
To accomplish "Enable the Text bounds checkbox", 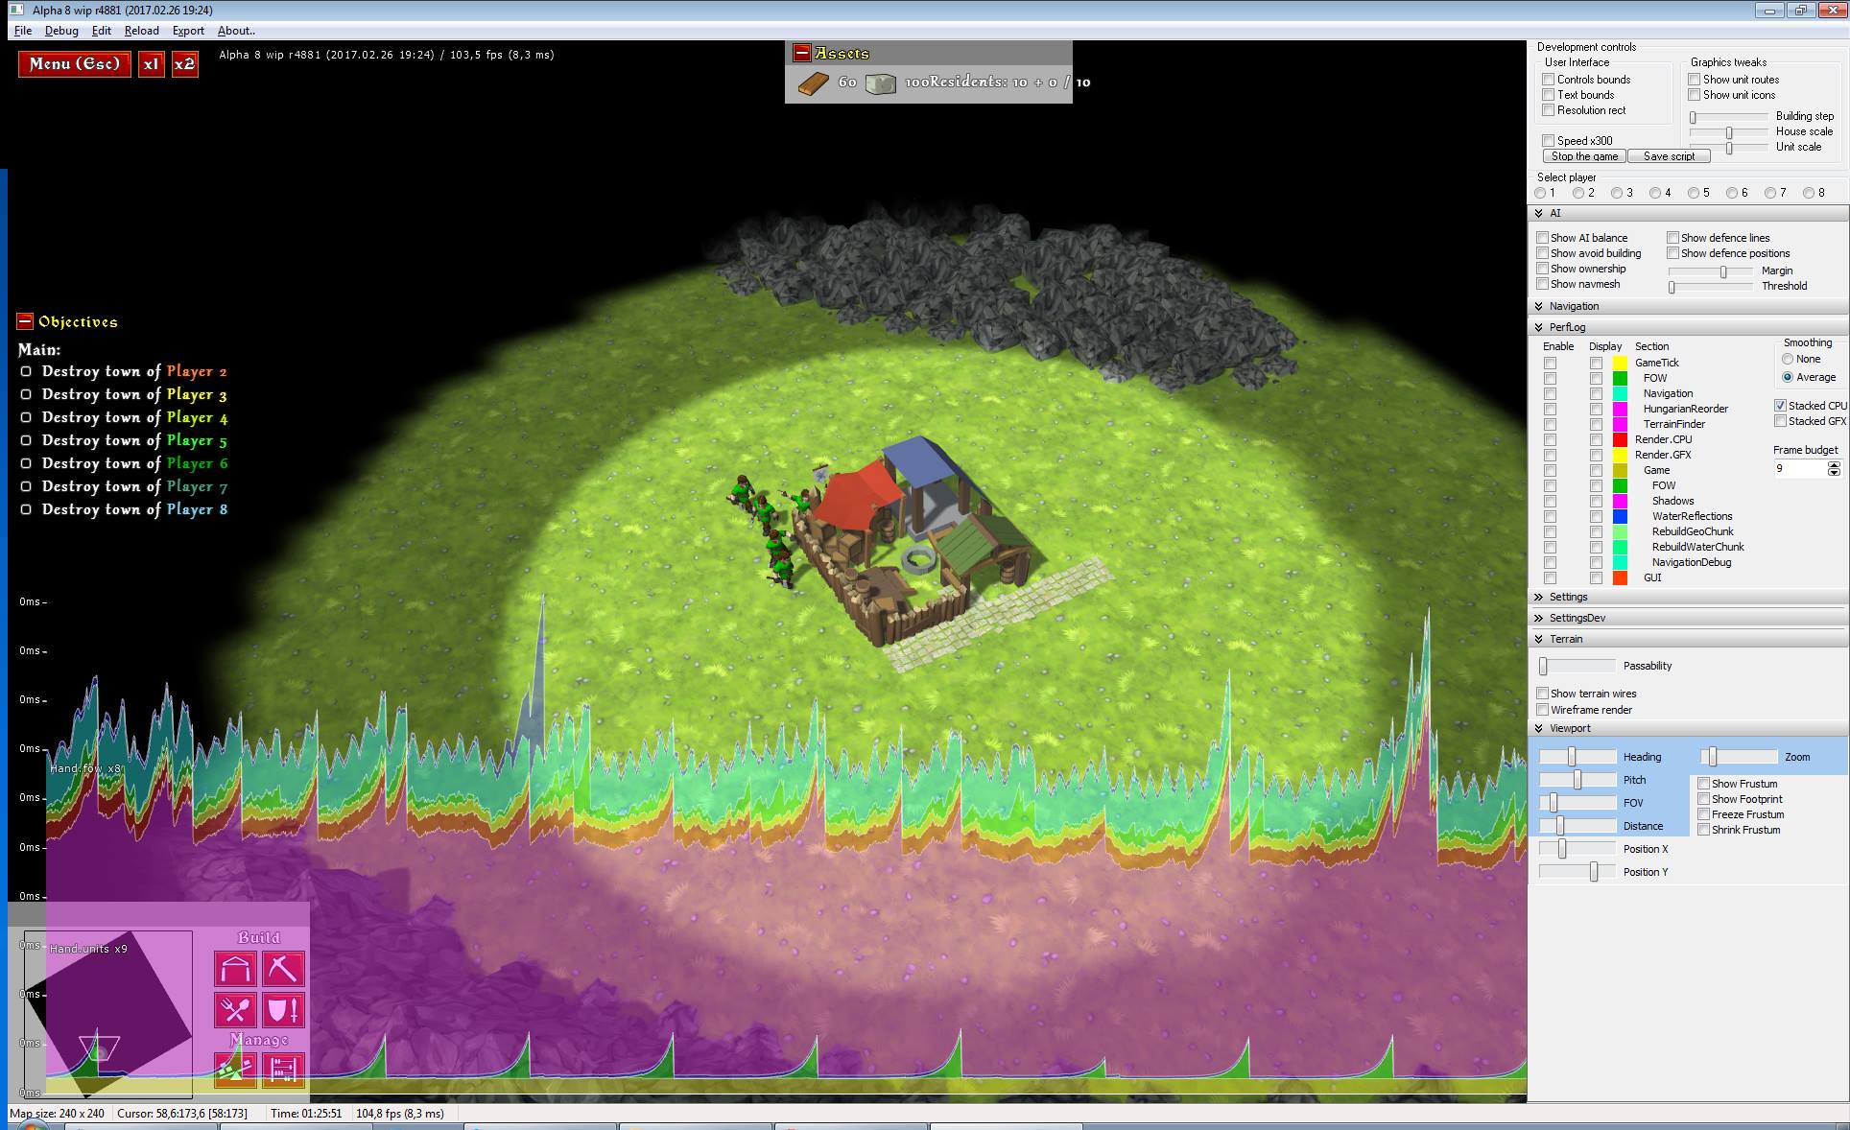I will 1548,95.
